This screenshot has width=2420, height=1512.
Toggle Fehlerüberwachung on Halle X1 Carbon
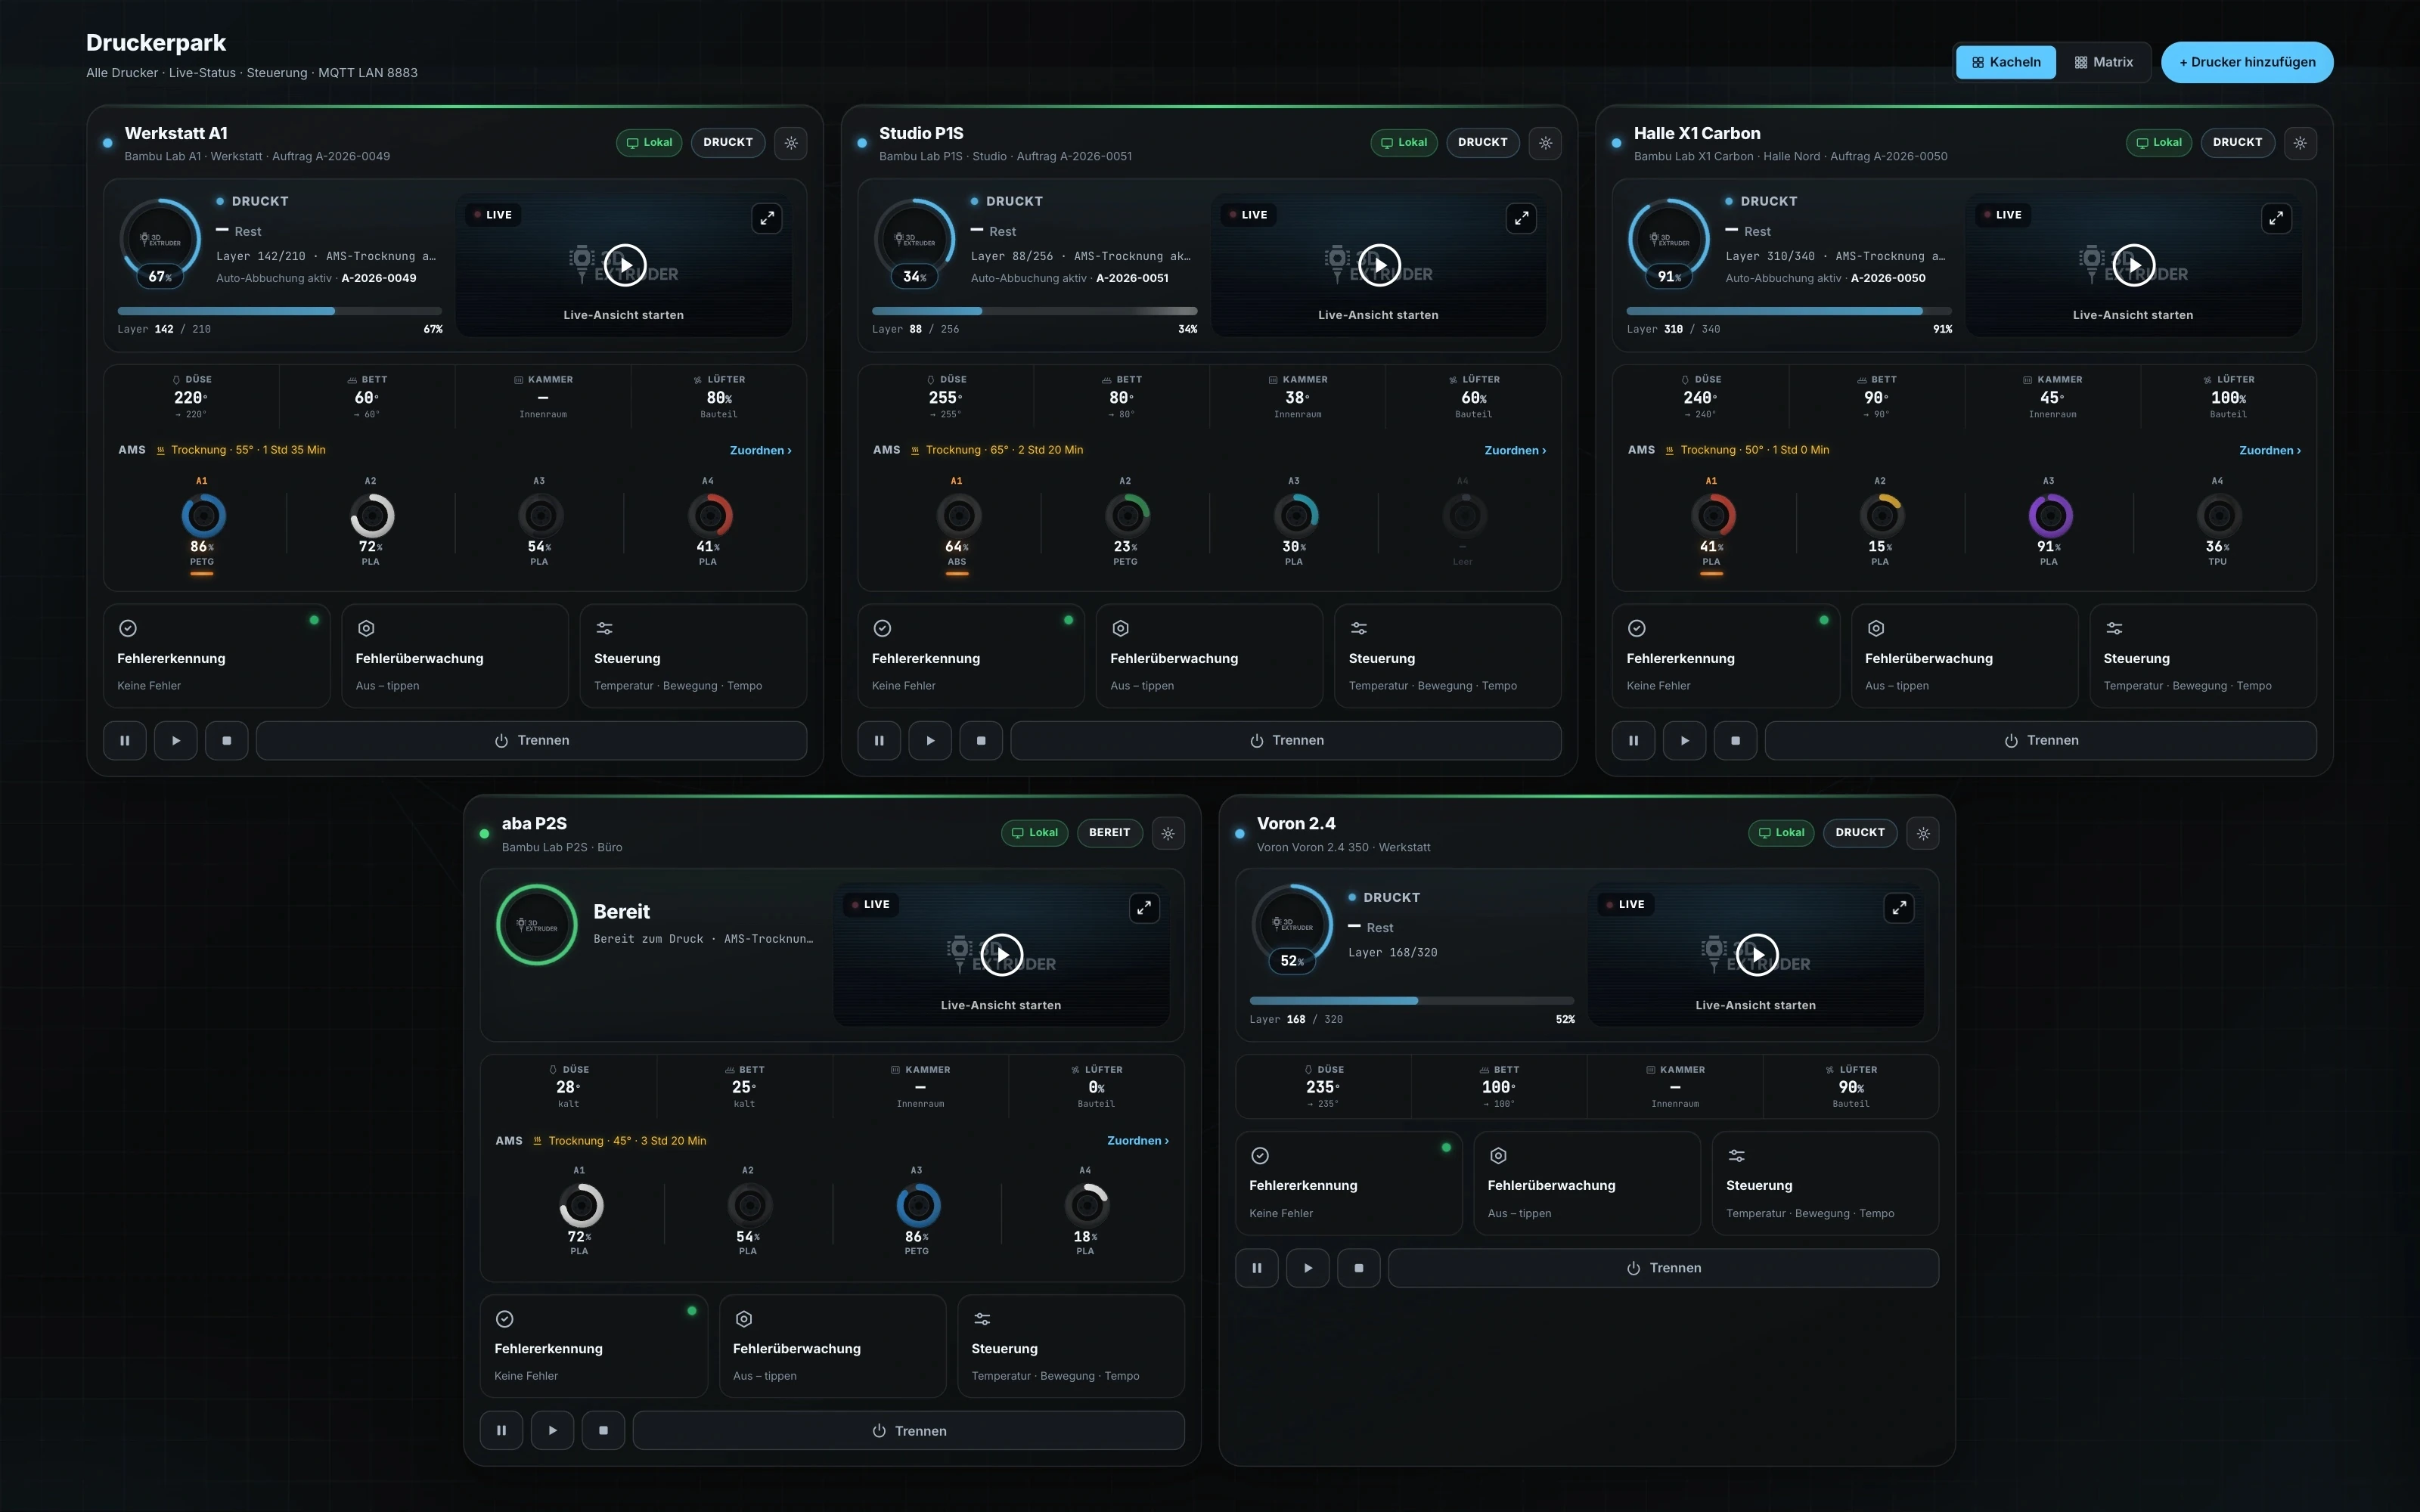[x=1964, y=656]
